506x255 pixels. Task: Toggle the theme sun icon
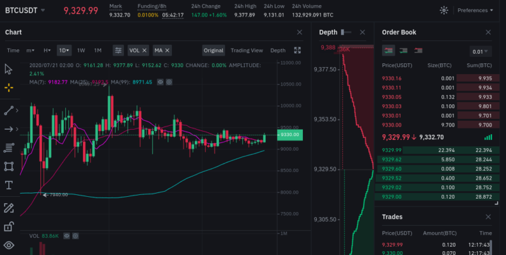coord(444,10)
